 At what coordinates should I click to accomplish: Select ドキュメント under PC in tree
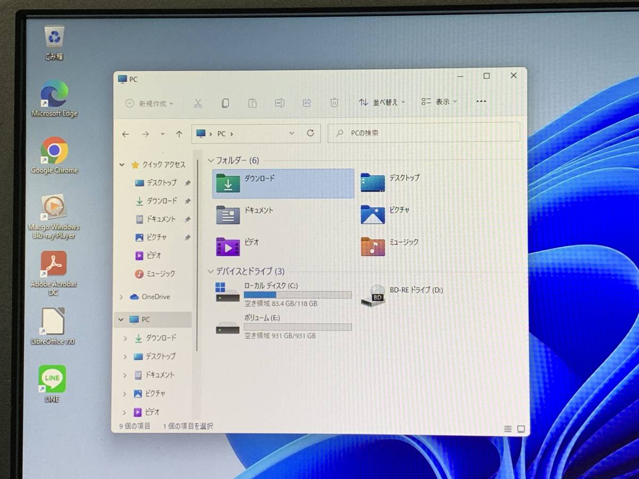point(154,375)
